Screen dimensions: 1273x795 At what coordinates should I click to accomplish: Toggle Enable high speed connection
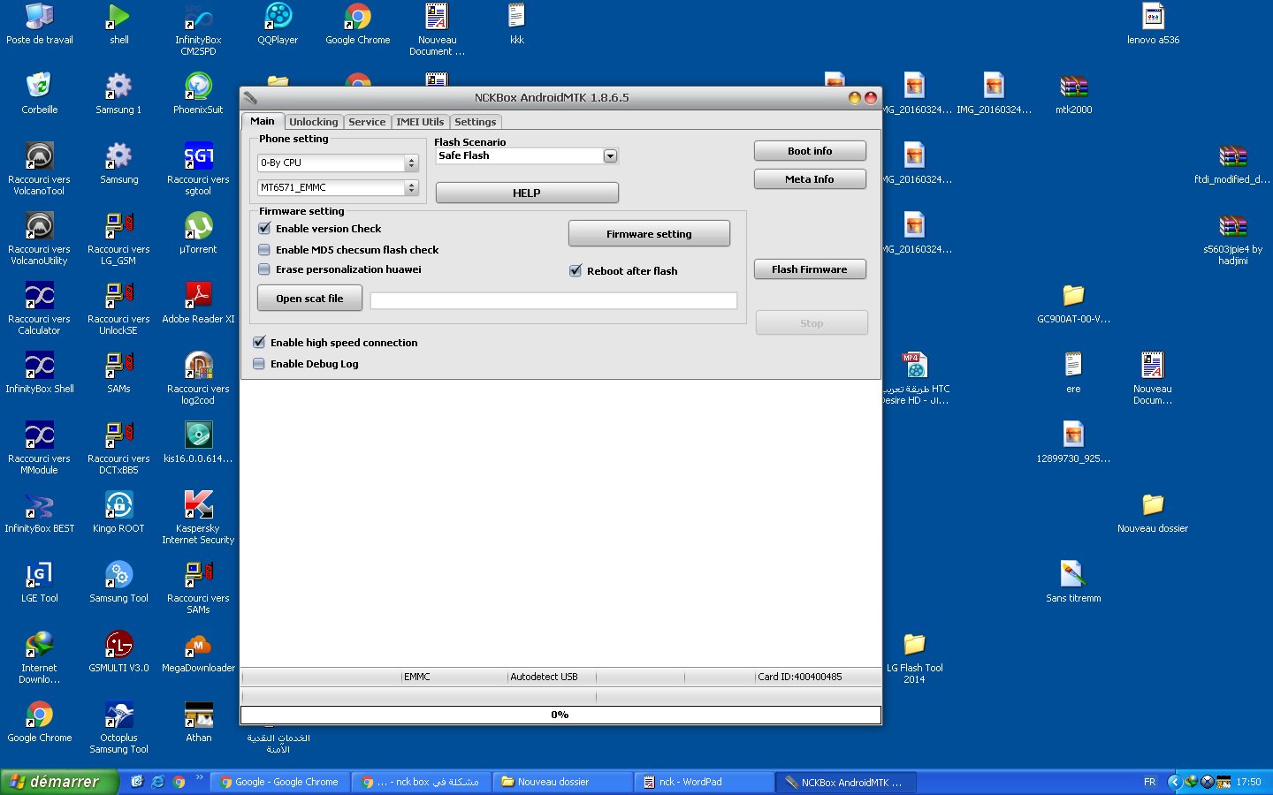point(259,343)
